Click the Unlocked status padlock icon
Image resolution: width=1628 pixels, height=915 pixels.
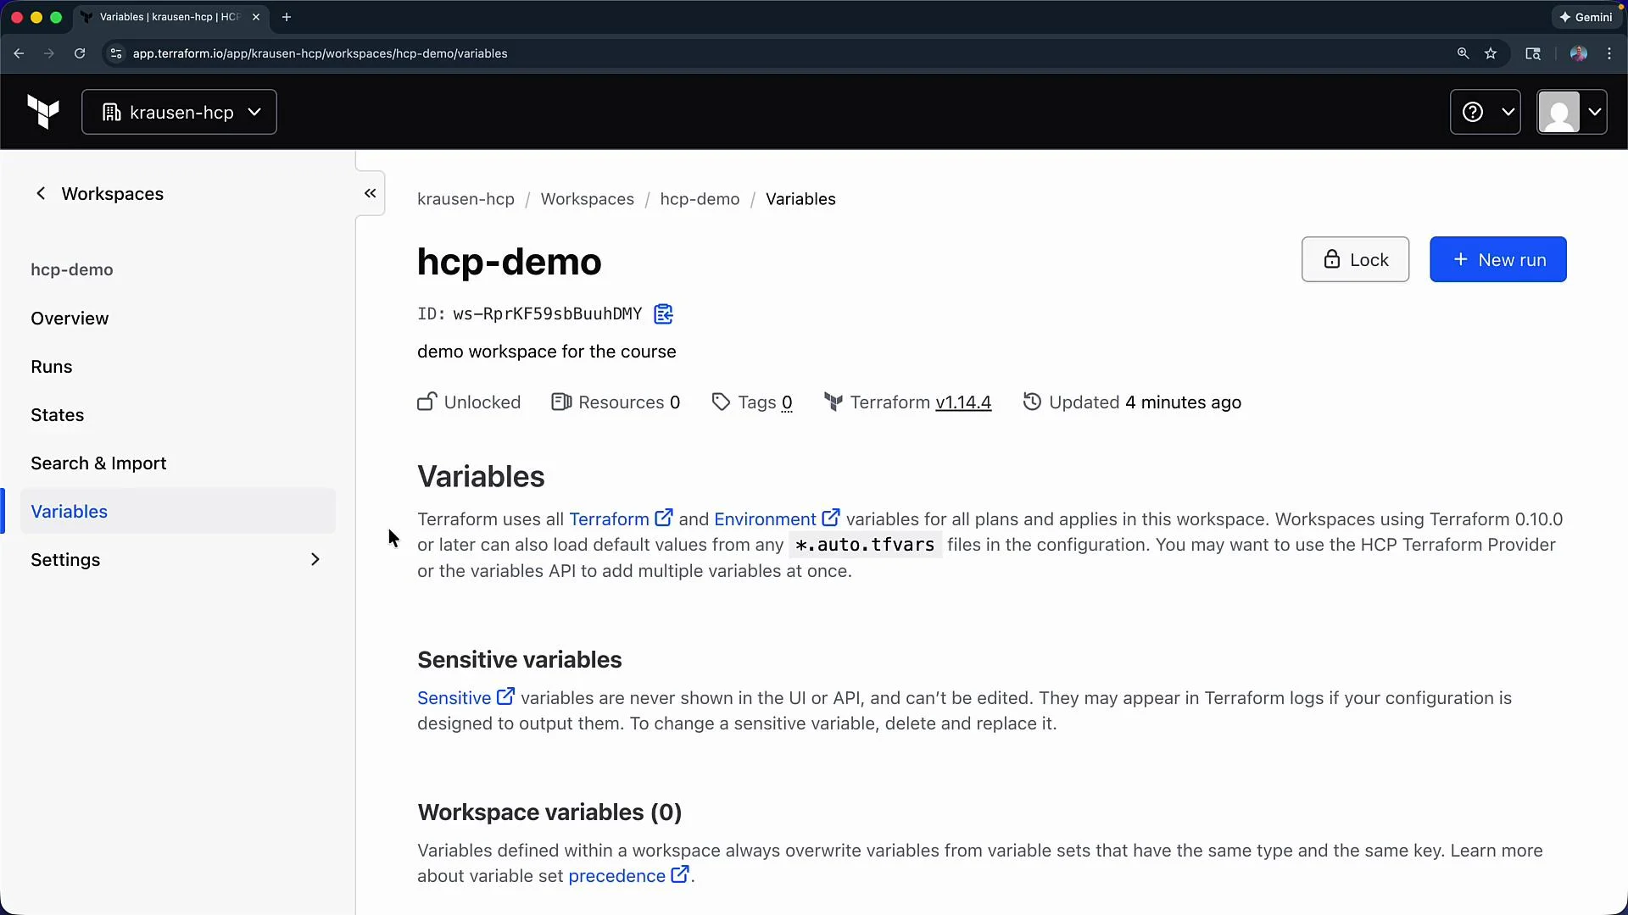(x=427, y=402)
